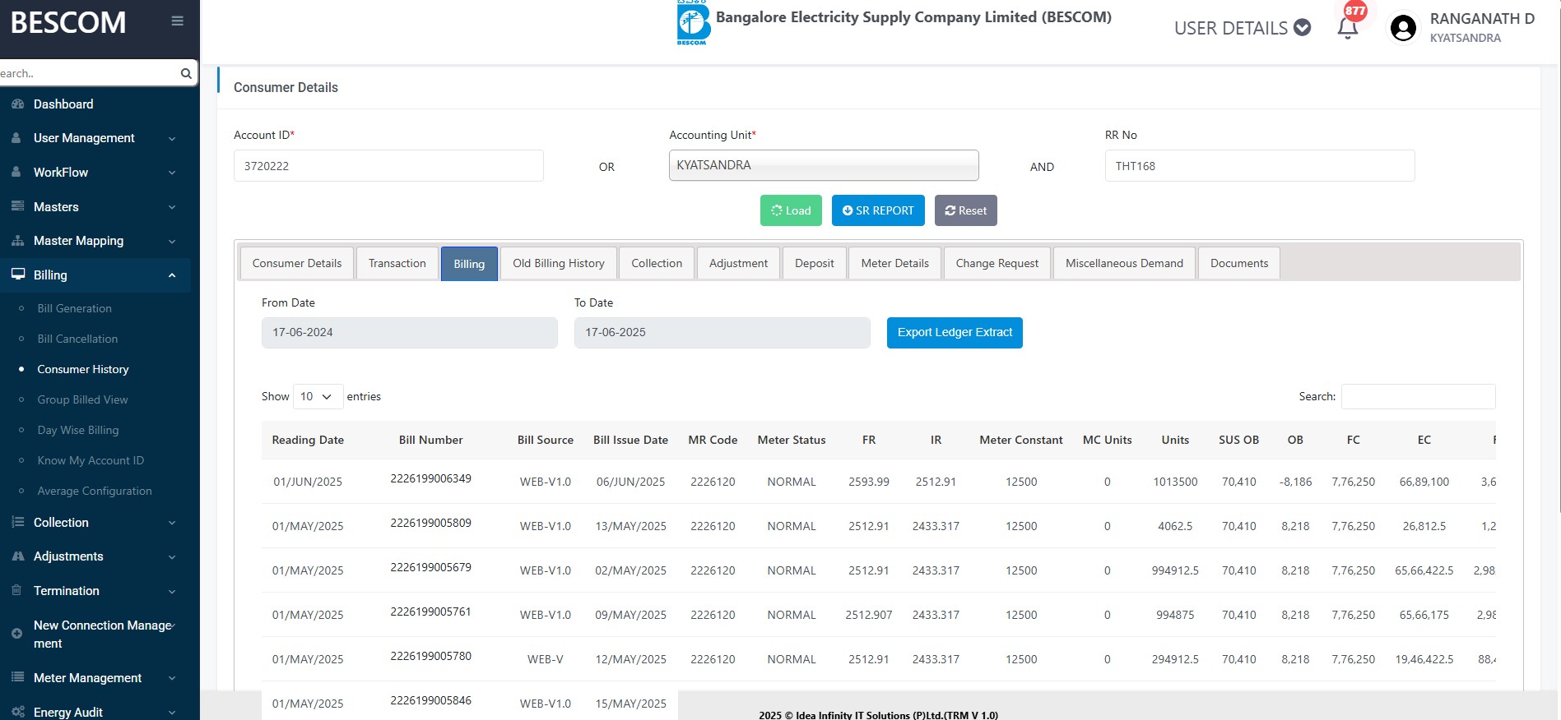Image resolution: width=1561 pixels, height=720 pixels.
Task: Sort by Reading Date column header
Action: 308,440
